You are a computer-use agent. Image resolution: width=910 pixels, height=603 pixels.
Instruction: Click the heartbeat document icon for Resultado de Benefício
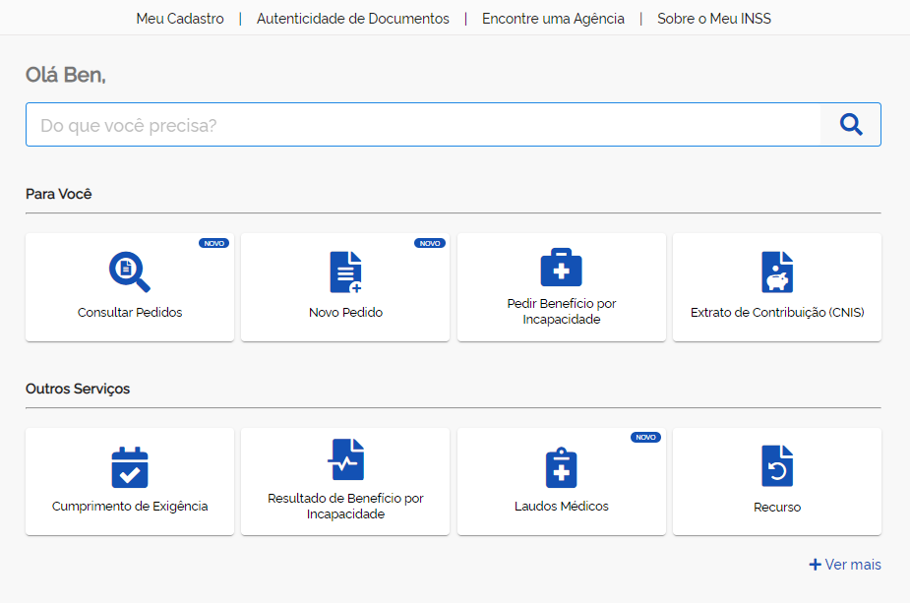(346, 459)
